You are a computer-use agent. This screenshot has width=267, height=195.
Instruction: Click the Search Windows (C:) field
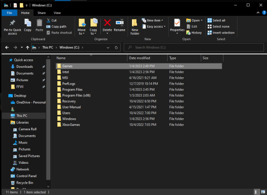[x=194, y=48]
